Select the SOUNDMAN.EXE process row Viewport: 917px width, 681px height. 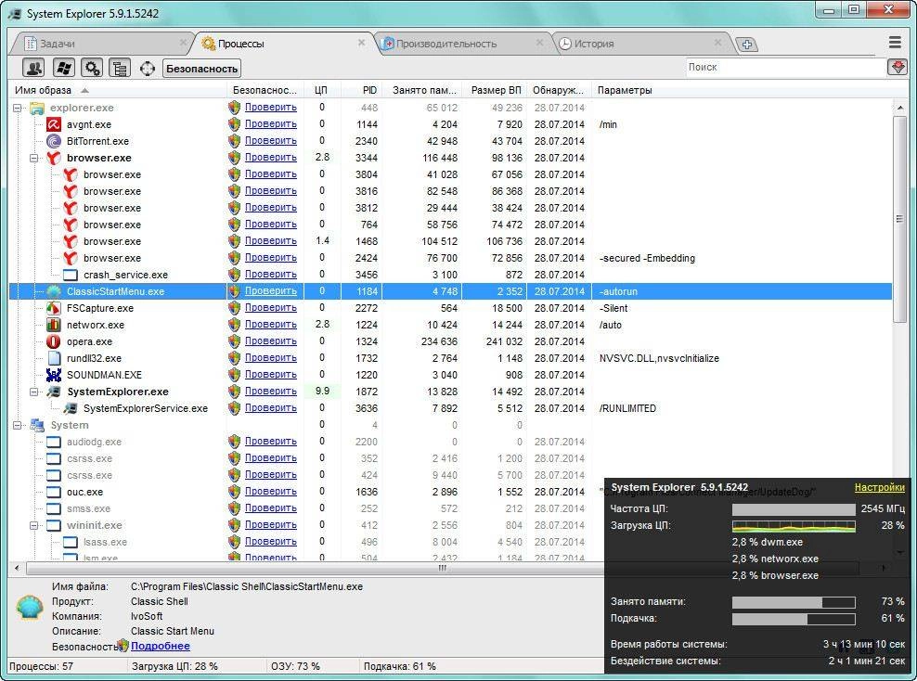tap(450, 375)
